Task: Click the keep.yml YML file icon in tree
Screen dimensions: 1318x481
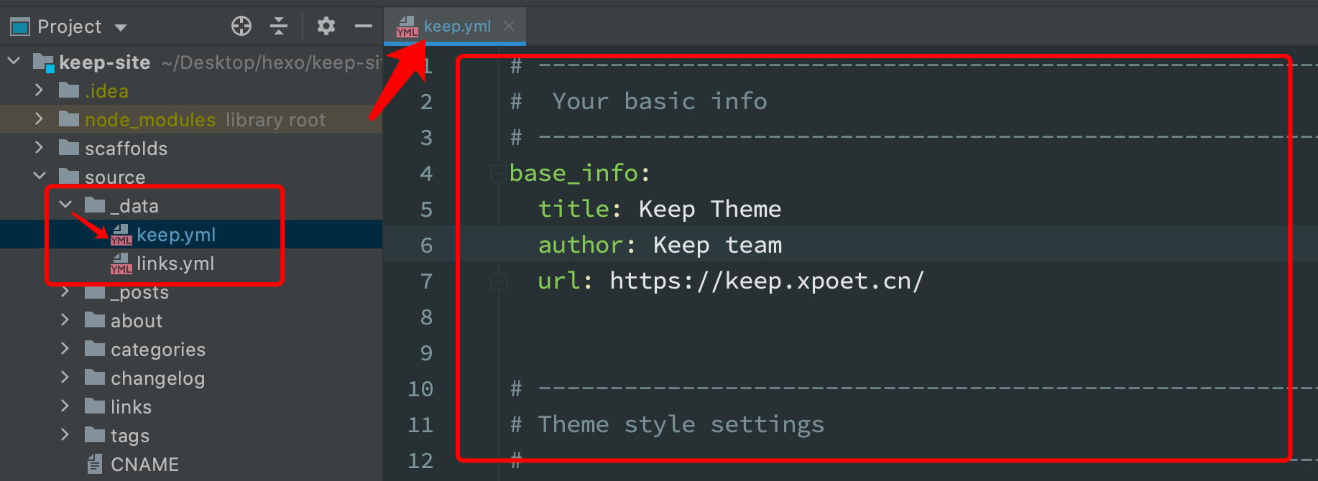Action: [x=121, y=235]
